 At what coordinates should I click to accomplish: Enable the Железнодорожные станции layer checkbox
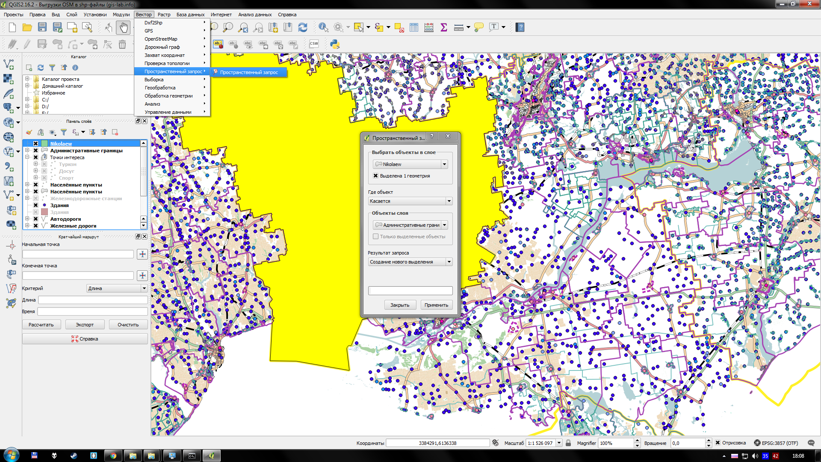[35, 198]
